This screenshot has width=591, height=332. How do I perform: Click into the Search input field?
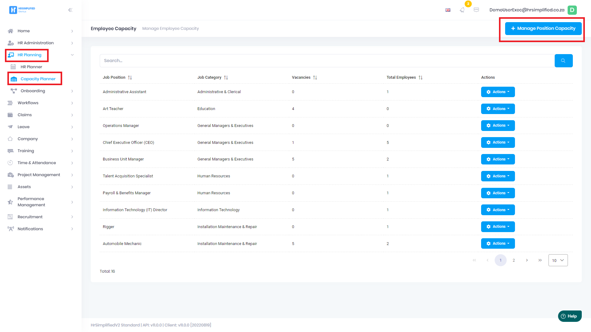326,61
